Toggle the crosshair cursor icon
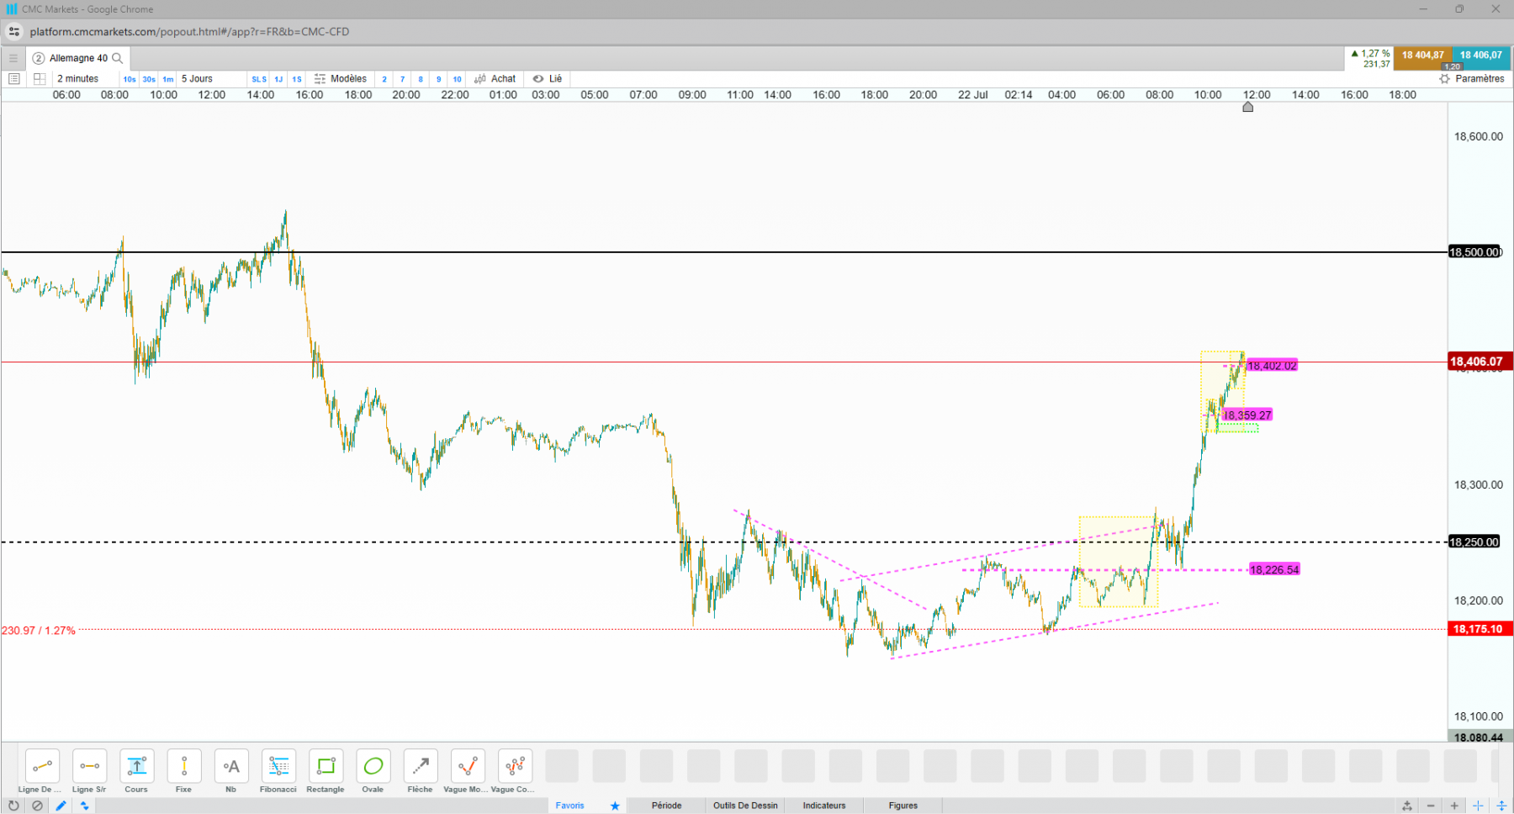Viewport: 1514px width, 814px height. coord(1478,806)
